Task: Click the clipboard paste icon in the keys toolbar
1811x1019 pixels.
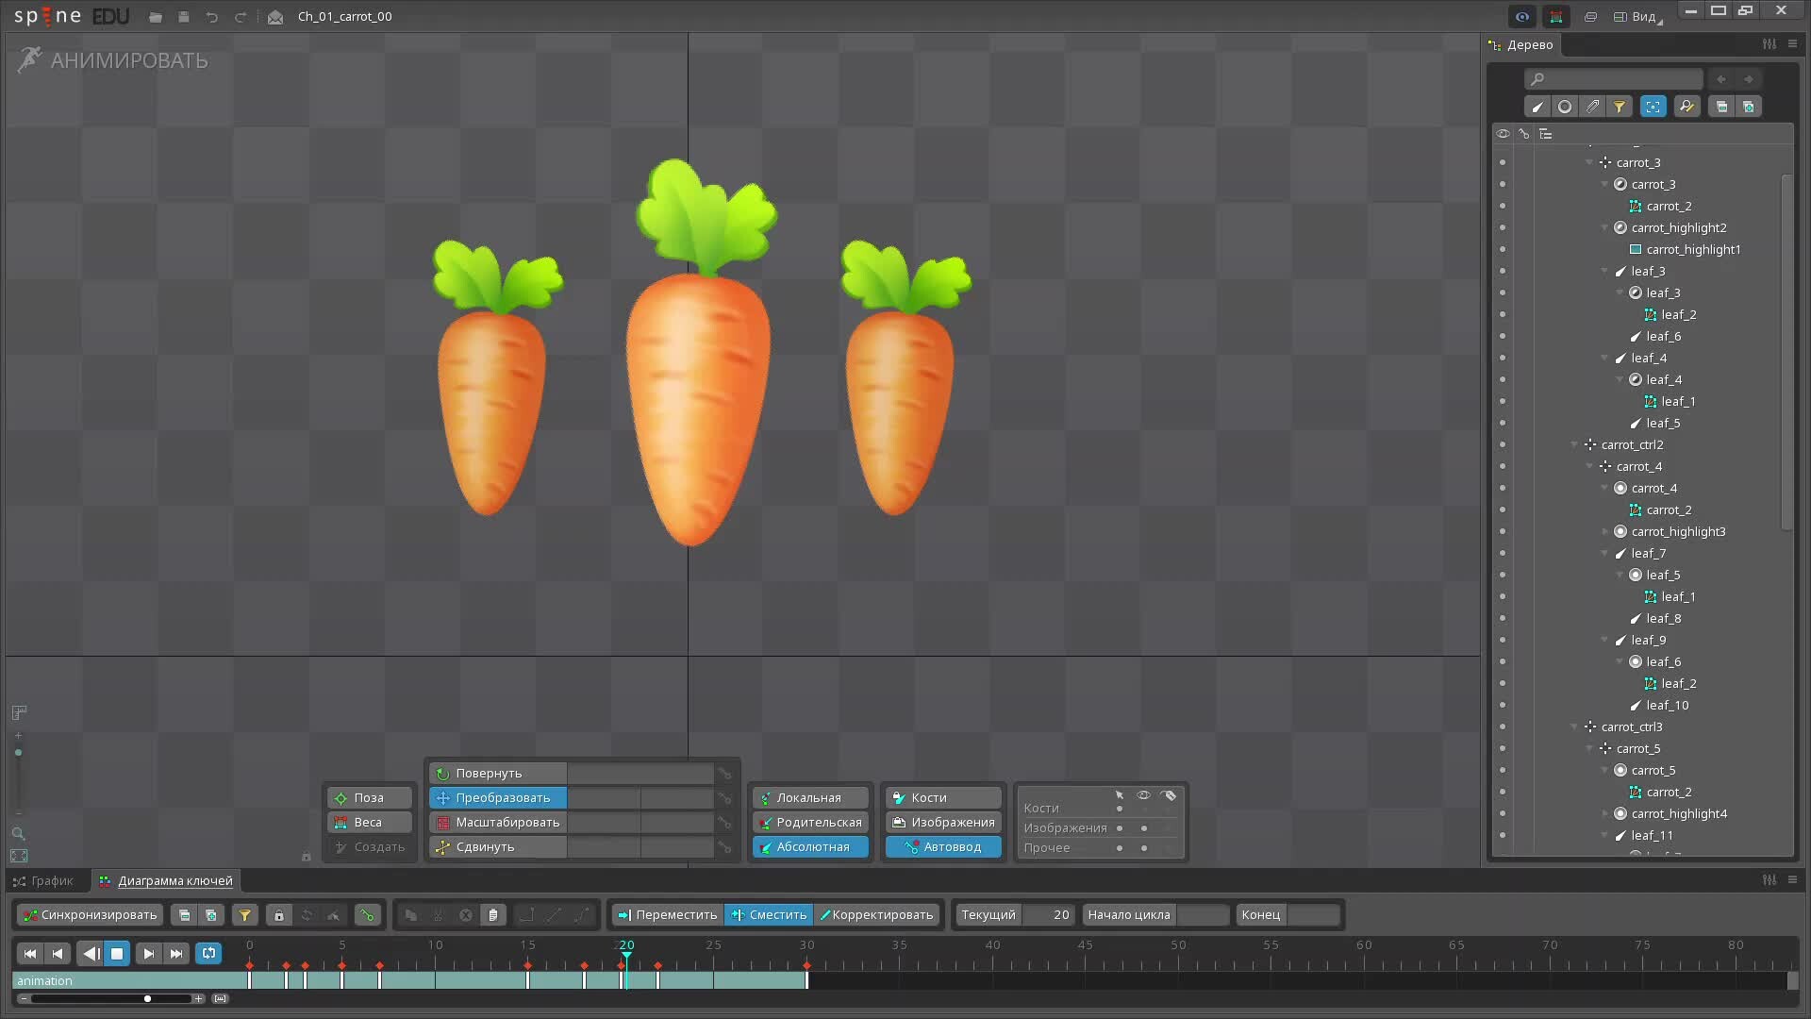Action: click(x=493, y=915)
